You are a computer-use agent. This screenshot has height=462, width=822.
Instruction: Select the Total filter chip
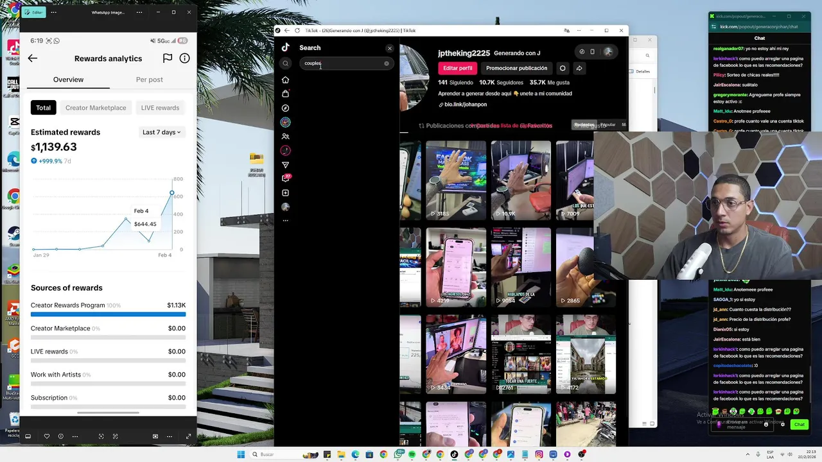point(43,108)
